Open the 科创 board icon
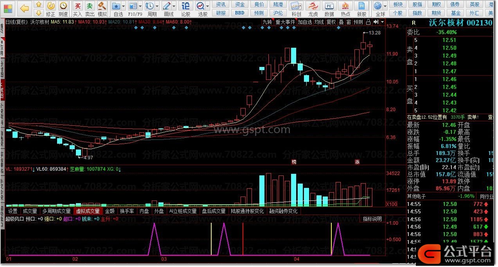Screen dimensions: 498x267 pyautogui.click(x=296, y=9)
